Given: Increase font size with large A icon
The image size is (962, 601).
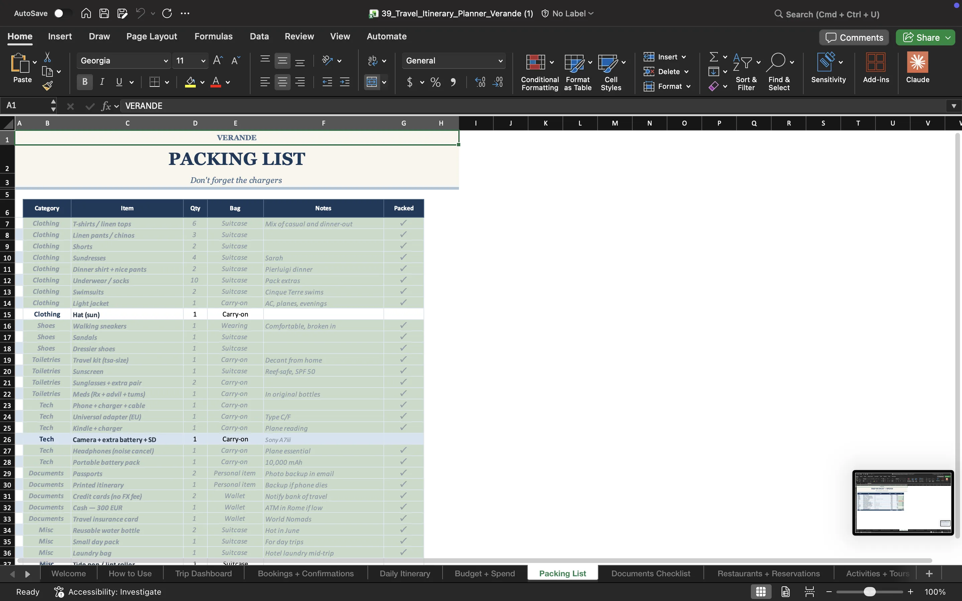Looking at the screenshot, I should pyautogui.click(x=217, y=60).
